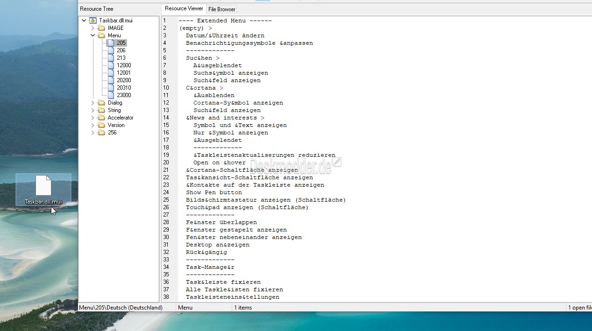Image resolution: width=592 pixels, height=331 pixels.
Task: Click the 256 folder icon
Action: 101,133
